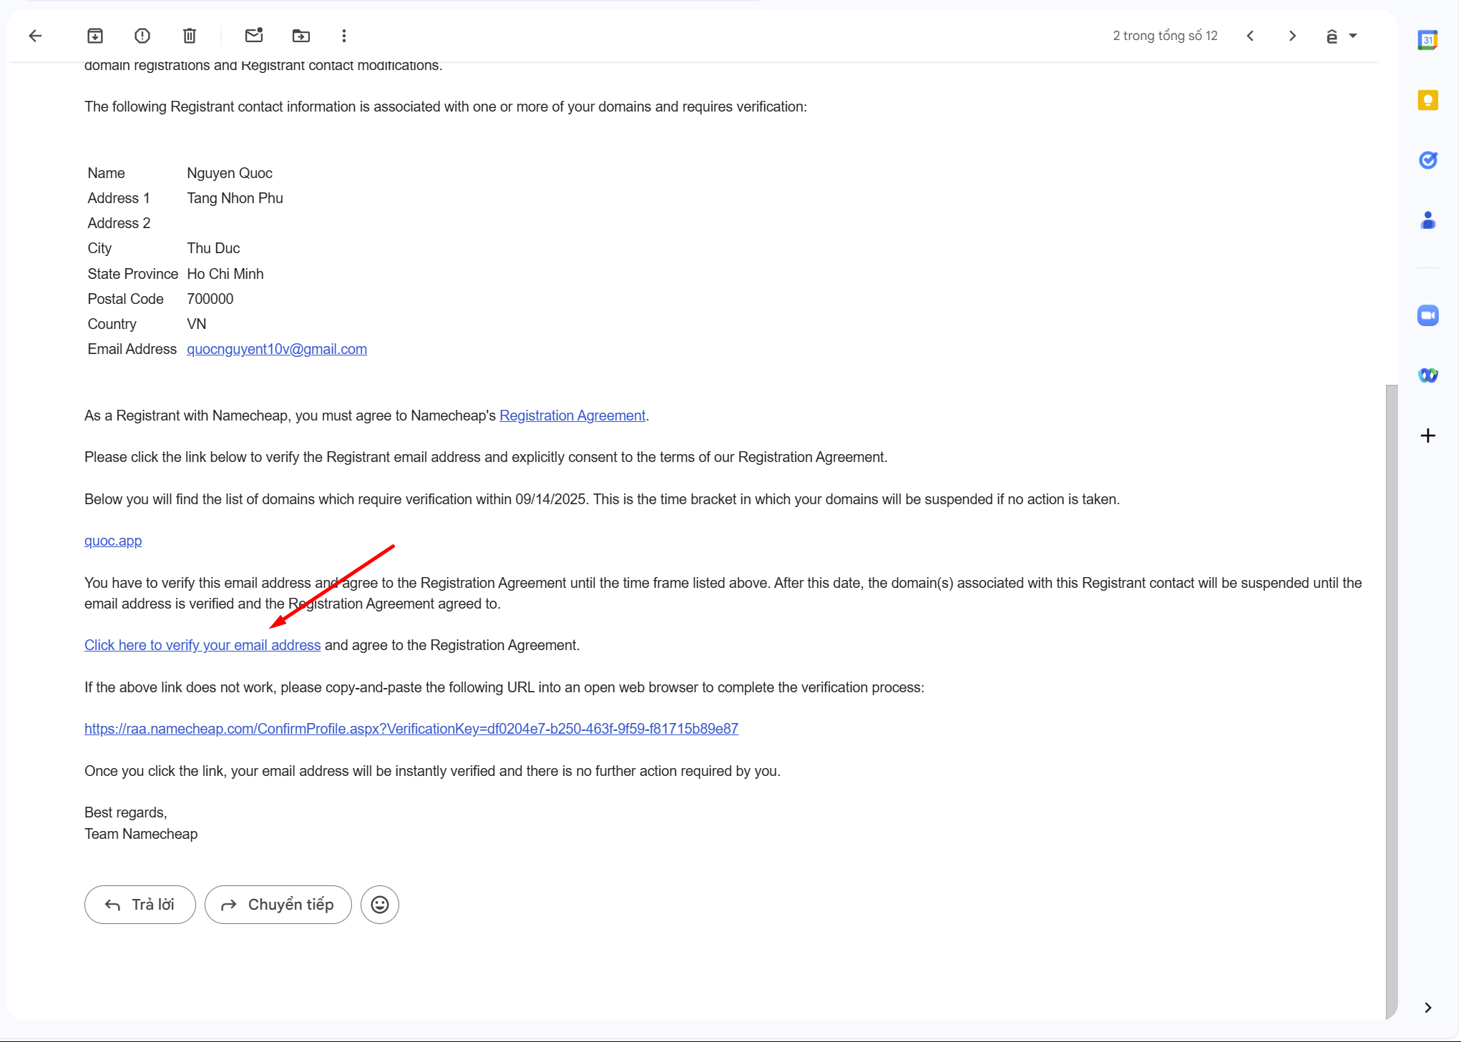
Task: Delete this email with trash icon
Action: tap(190, 36)
